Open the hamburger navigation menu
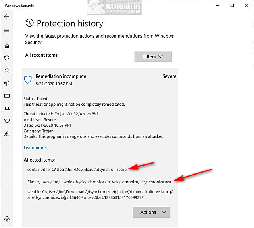This screenshot has height=228, width=254. [x=6, y=31]
